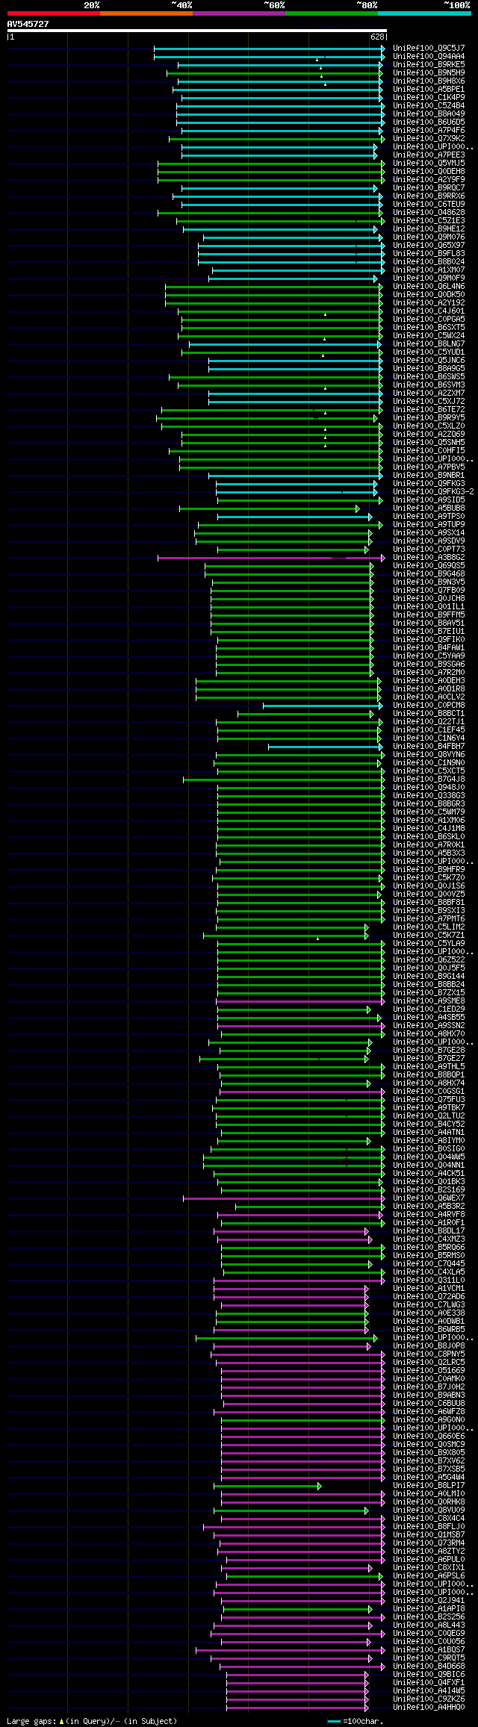Select hit label UniRef100_Q9C5J7
Screen dimensions: 478x1727
click(x=429, y=48)
